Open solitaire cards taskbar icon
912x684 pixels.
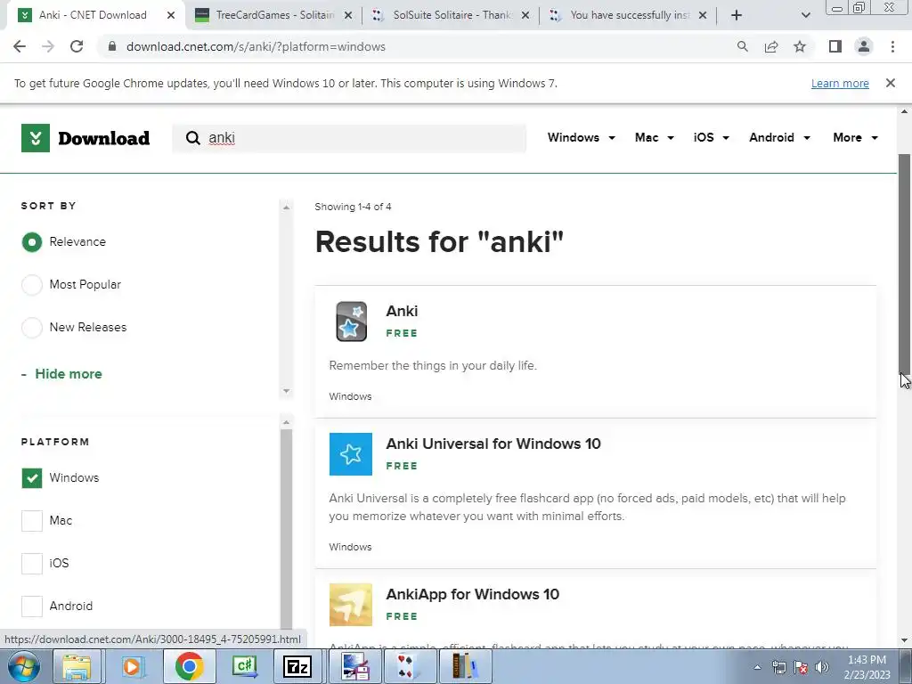(x=409, y=666)
